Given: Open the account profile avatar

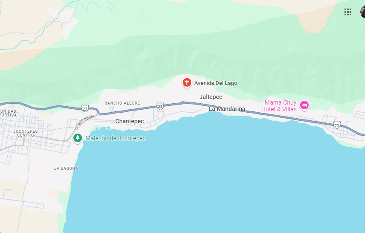Looking at the screenshot, I should coord(363,12).
